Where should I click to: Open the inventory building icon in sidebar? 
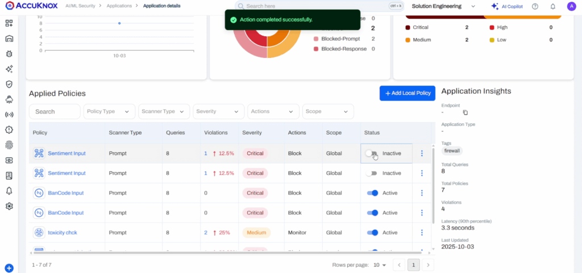tap(9, 39)
